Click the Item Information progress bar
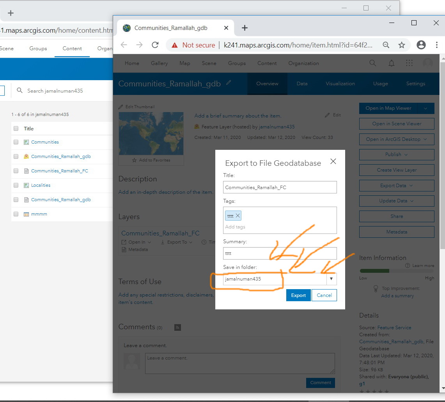The height and width of the screenshot is (402, 445). click(x=397, y=271)
